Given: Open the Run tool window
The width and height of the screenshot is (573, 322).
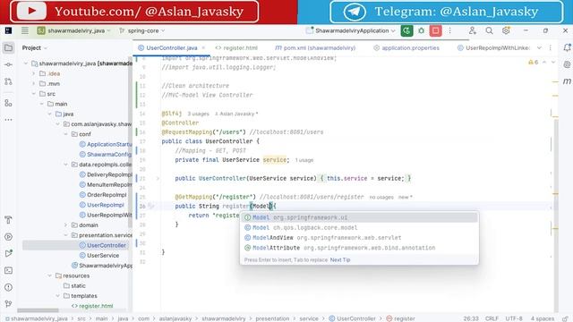Looking at the screenshot, I should (8, 236).
